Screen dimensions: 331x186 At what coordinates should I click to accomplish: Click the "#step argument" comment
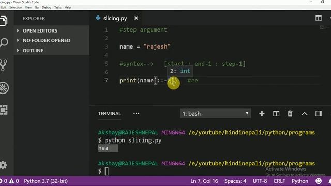(143, 30)
